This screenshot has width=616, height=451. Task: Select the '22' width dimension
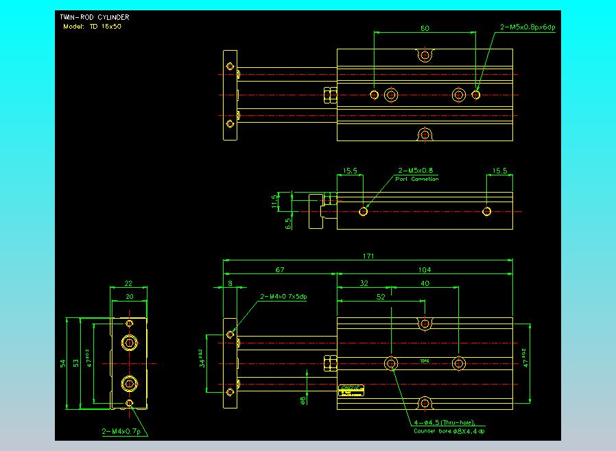pyautogui.click(x=128, y=283)
